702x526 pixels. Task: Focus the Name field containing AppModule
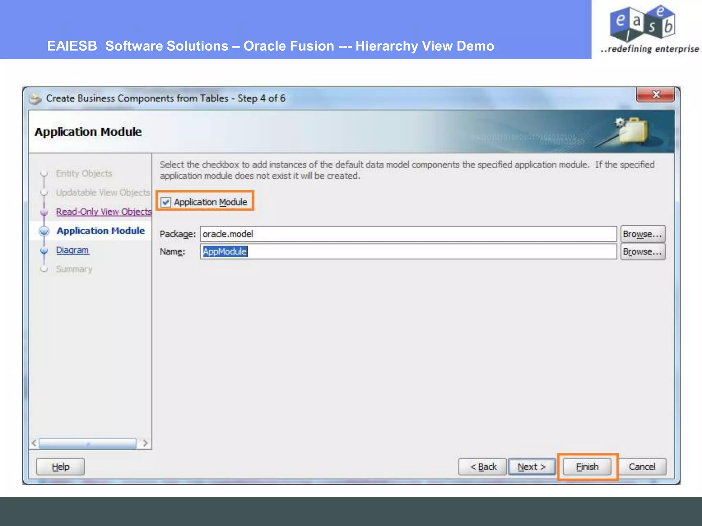(x=409, y=252)
